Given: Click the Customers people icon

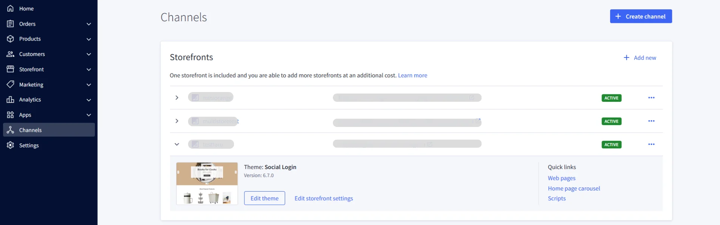Looking at the screenshot, I should point(11,54).
